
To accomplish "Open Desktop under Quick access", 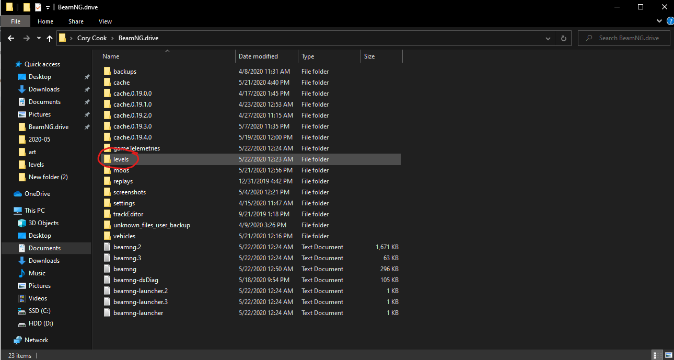I will coord(40,76).
